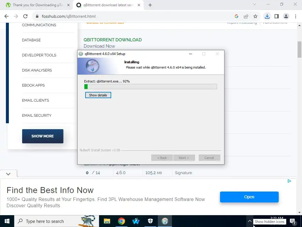The width and height of the screenshot is (302, 227).
Task: Click the SHOW MORE button
Action: (x=42, y=136)
